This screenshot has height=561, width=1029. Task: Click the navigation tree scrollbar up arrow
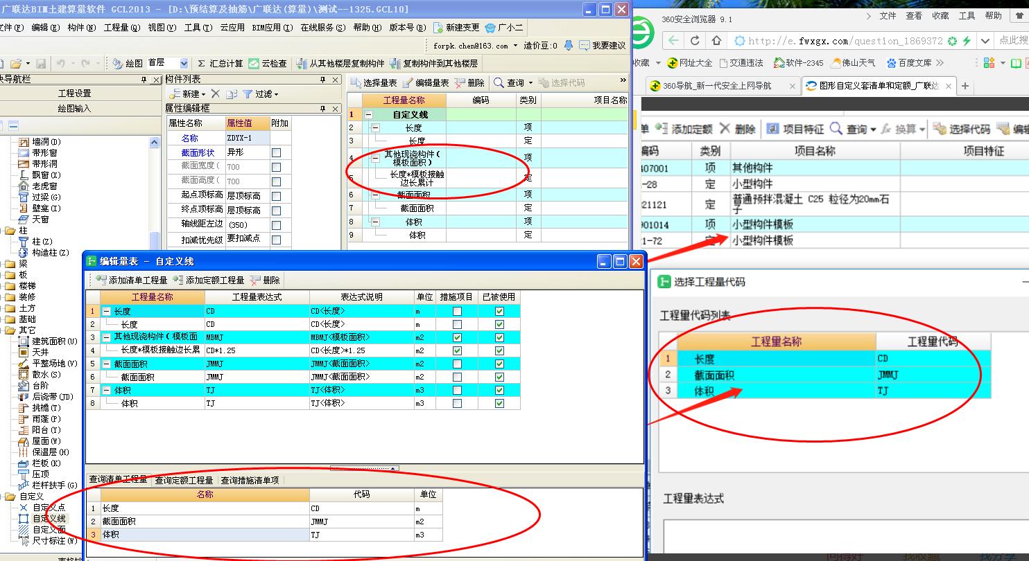tap(154, 142)
